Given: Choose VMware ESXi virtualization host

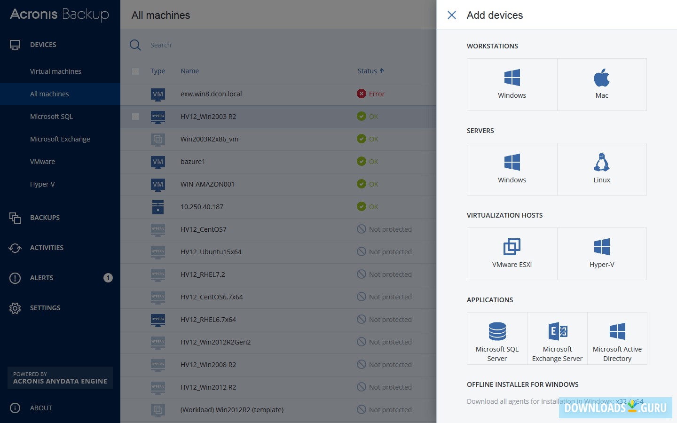Looking at the screenshot, I should coord(512,254).
